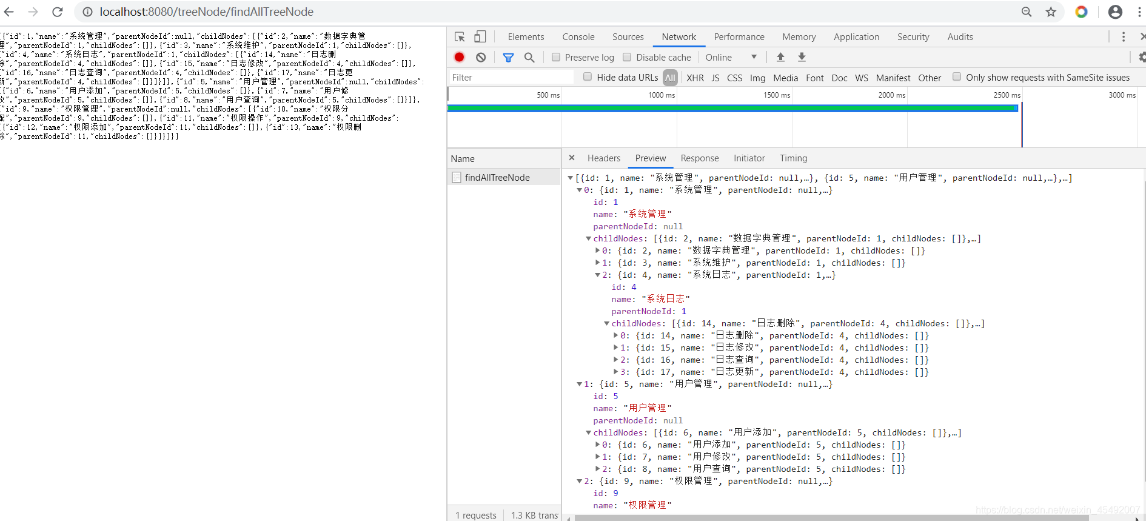Select the findAllTreeNode request row
Screen dimensions: 1146x521
pyautogui.click(x=504, y=177)
